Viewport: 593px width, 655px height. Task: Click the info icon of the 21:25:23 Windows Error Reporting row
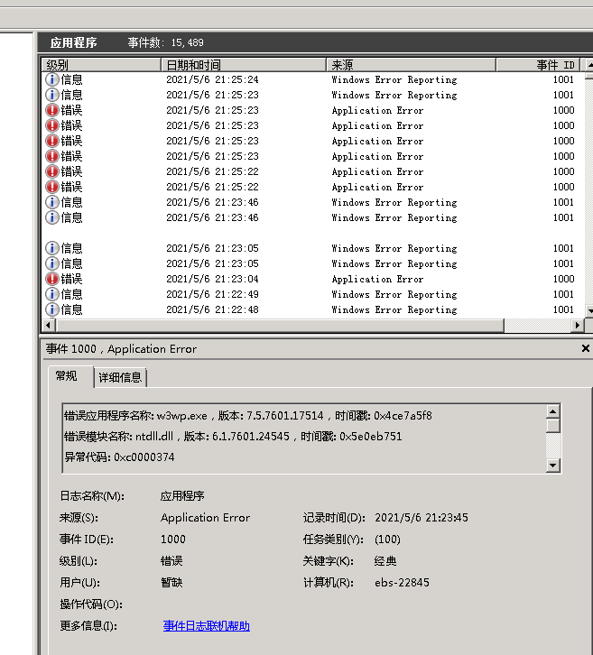click(52, 95)
